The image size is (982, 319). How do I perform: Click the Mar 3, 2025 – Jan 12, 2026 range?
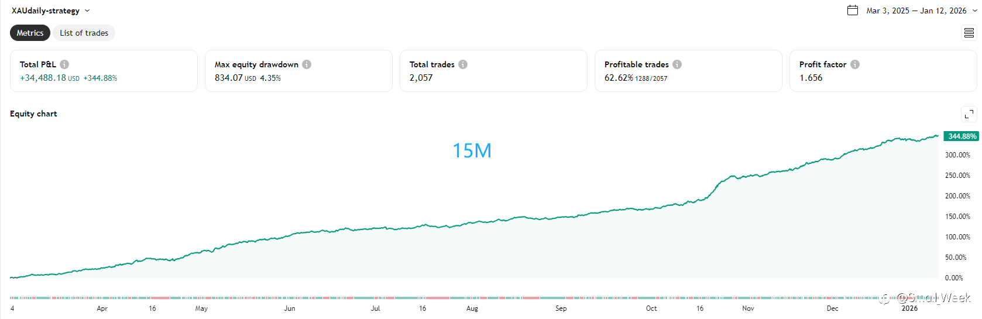(x=916, y=11)
